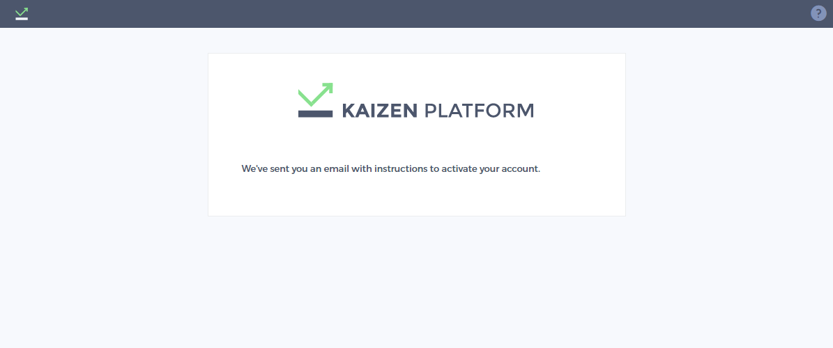Click the arrowhead tip of the green logo

[328, 86]
